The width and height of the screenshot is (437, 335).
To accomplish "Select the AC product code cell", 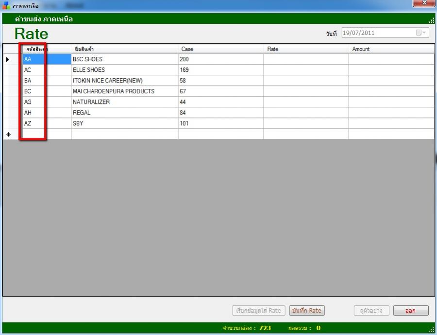I will click(x=47, y=70).
